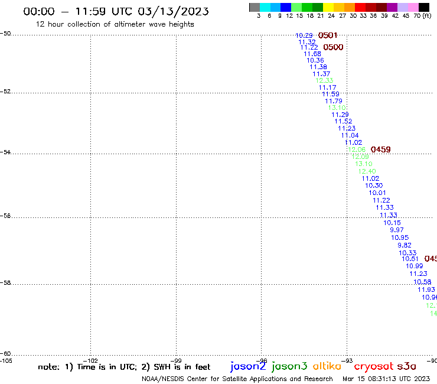437x384 pixels.
Task: Click the time marker 0500
Action: pos(333,47)
